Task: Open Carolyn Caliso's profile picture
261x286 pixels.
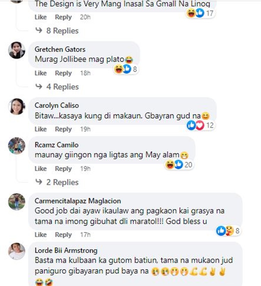Action: [x=17, y=107]
